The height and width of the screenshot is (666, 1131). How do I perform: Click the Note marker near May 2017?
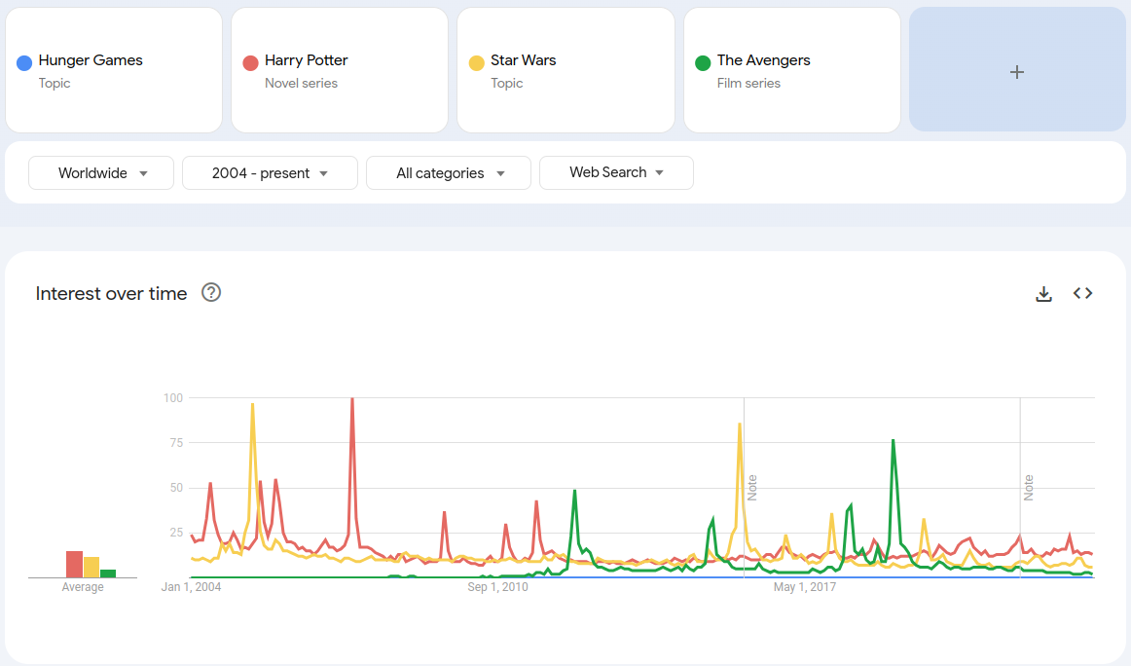pyautogui.click(x=752, y=488)
